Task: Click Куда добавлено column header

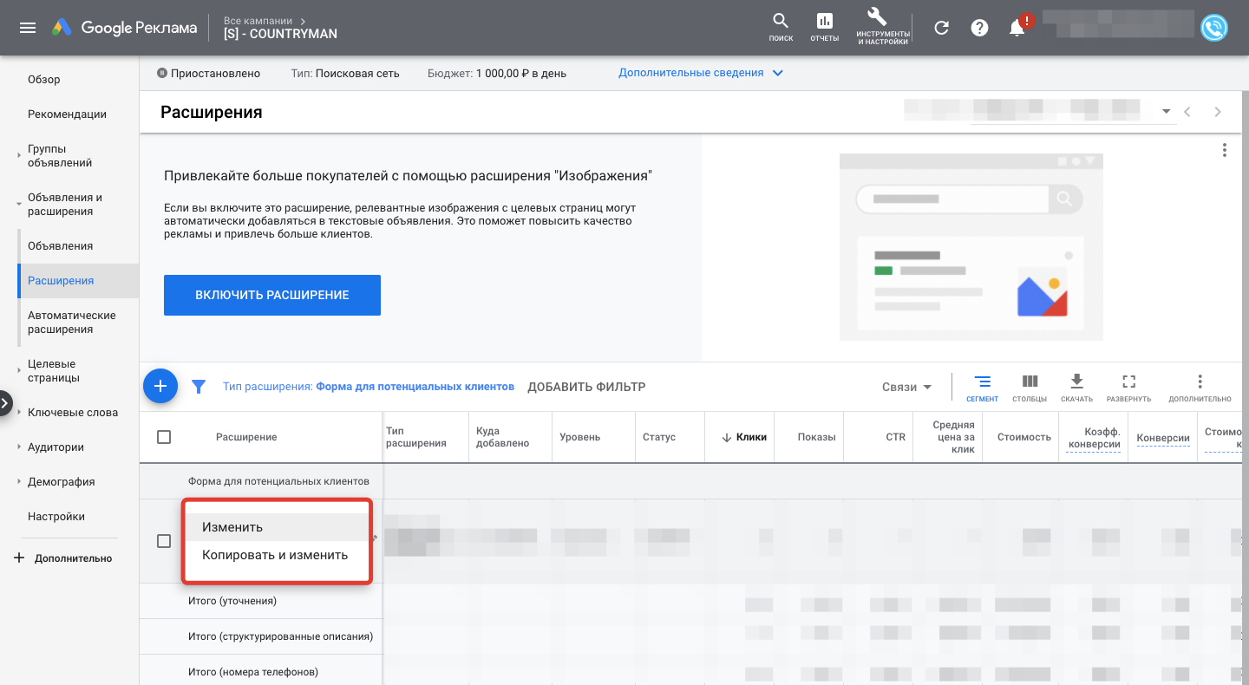Action: tap(502, 437)
